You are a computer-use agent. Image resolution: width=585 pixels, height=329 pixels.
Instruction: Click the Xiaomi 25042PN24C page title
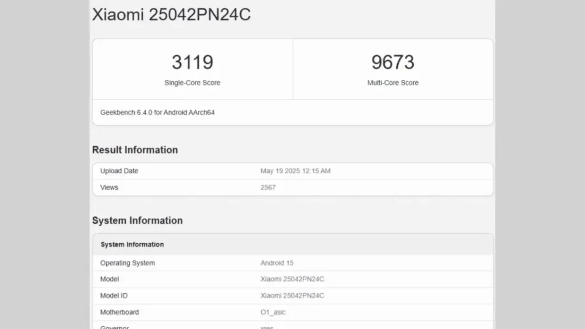pyautogui.click(x=171, y=15)
